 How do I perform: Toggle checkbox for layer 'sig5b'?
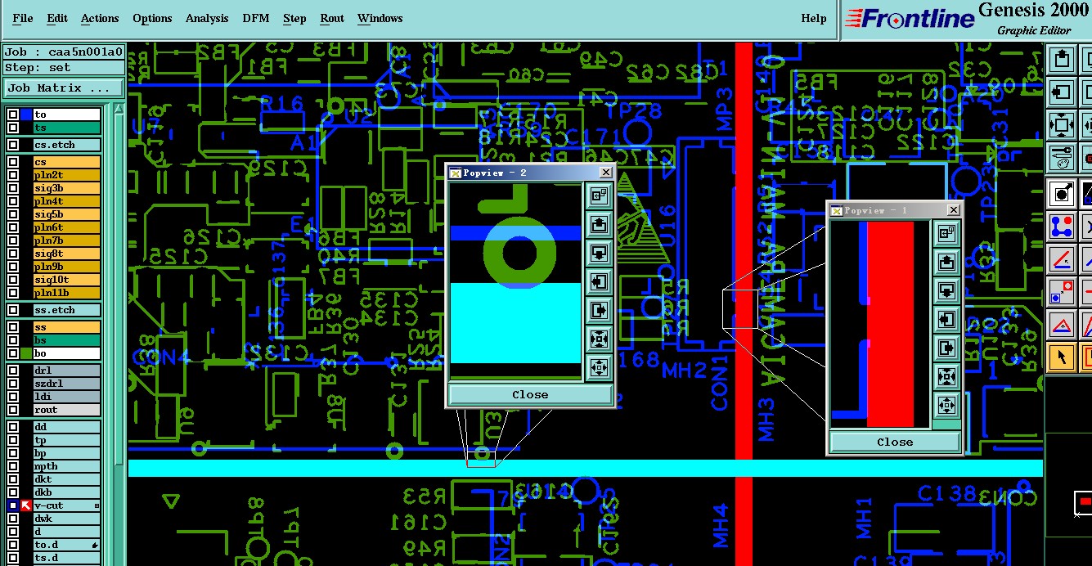13,214
